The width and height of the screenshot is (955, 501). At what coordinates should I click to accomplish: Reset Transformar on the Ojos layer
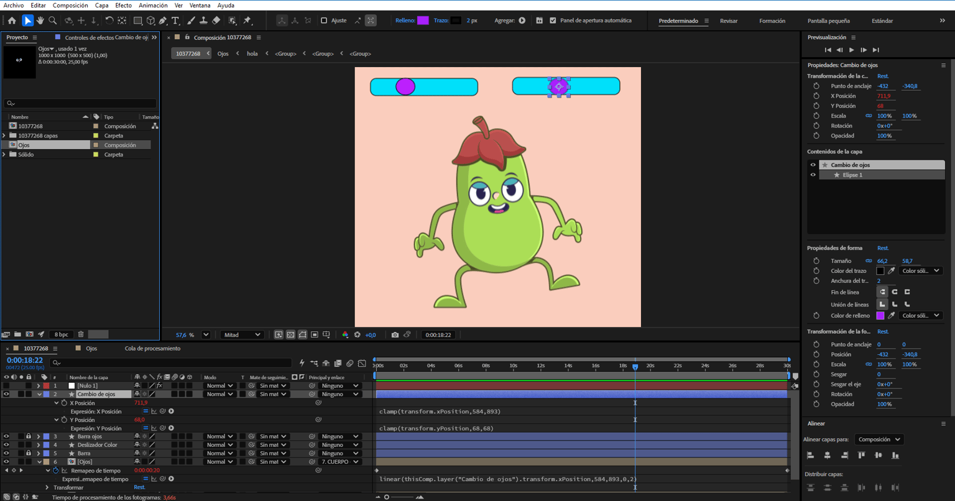click(139, 487)
